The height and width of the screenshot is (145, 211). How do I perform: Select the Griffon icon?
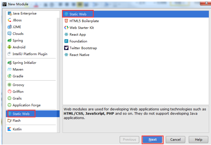(9, 91)
